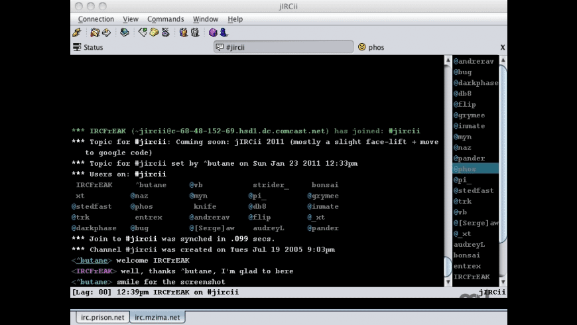Select @stedfast in the user list
This screenshot has width=577, height=325.
pyautogui.click(x=476, y=190)
